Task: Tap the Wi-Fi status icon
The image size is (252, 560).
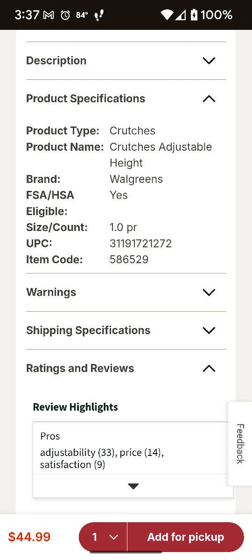Action: click(167, 15)
